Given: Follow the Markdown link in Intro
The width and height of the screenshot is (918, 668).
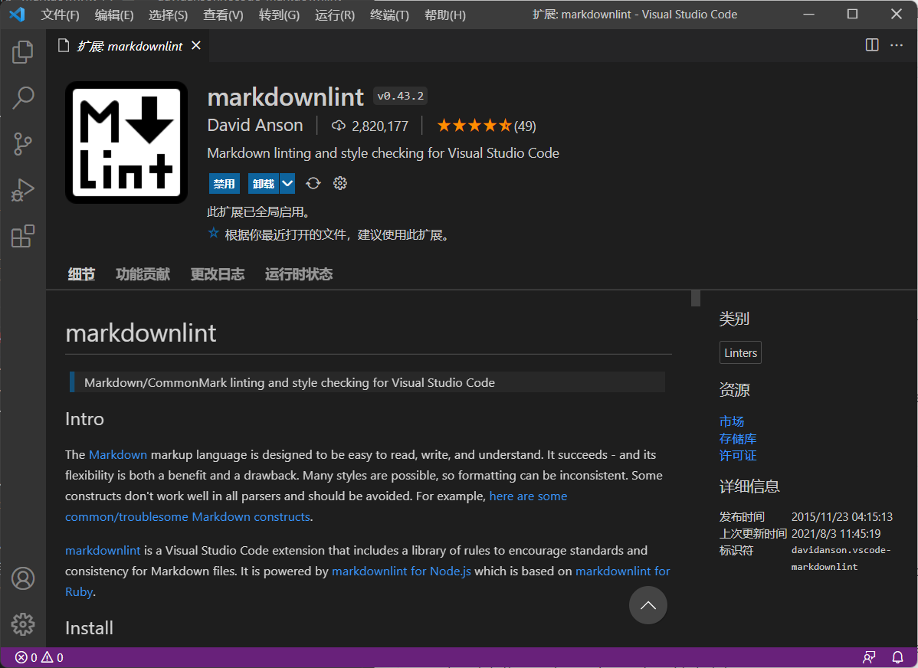Looking at the screenshot, I should (118, 455).
